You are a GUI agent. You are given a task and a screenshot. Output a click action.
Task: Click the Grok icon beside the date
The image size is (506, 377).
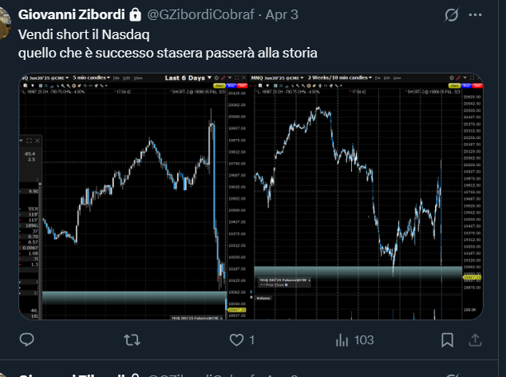450,15
